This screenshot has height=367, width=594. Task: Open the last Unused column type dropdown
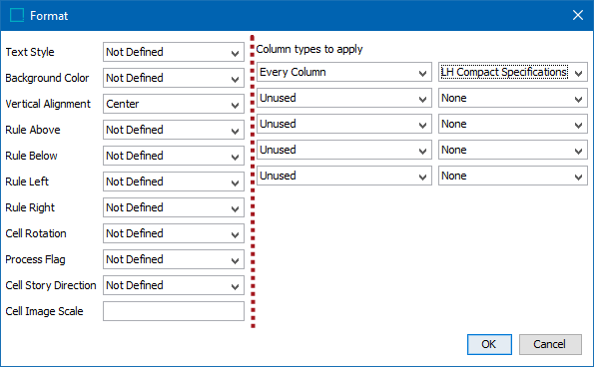344,176
